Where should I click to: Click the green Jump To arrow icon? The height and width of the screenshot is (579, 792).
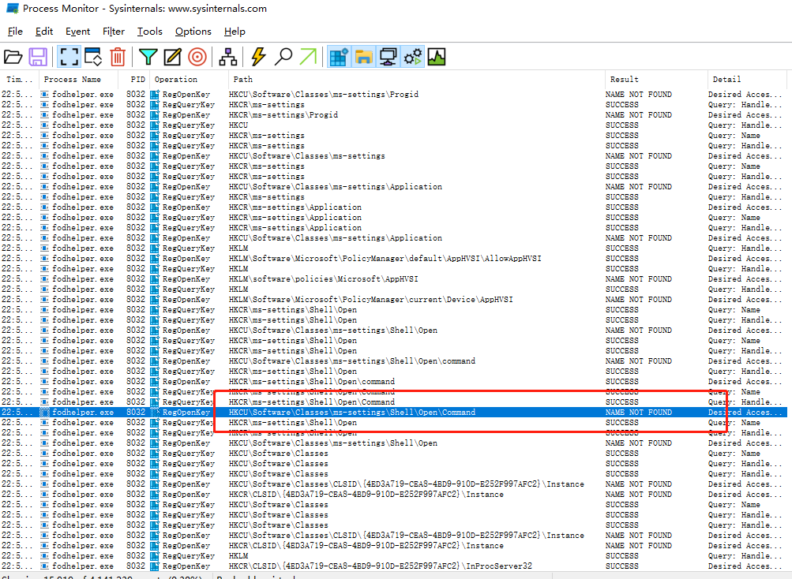pyautogui.click(x=308, y=57)
